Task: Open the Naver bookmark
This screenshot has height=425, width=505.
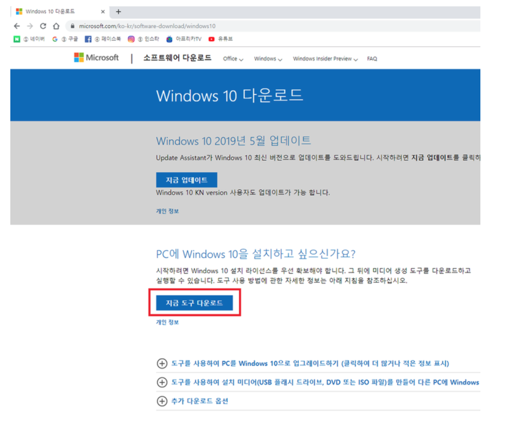Action: [x=29, y=39]
